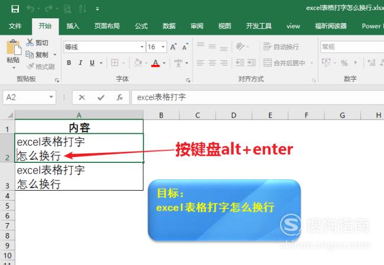Click the fill color bucket

click(x=138, y=63)
